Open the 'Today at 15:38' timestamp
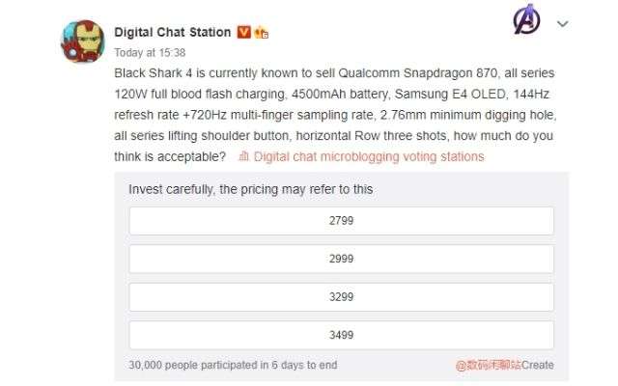This screenshot has height=386, width=618. tap(150, 53)
